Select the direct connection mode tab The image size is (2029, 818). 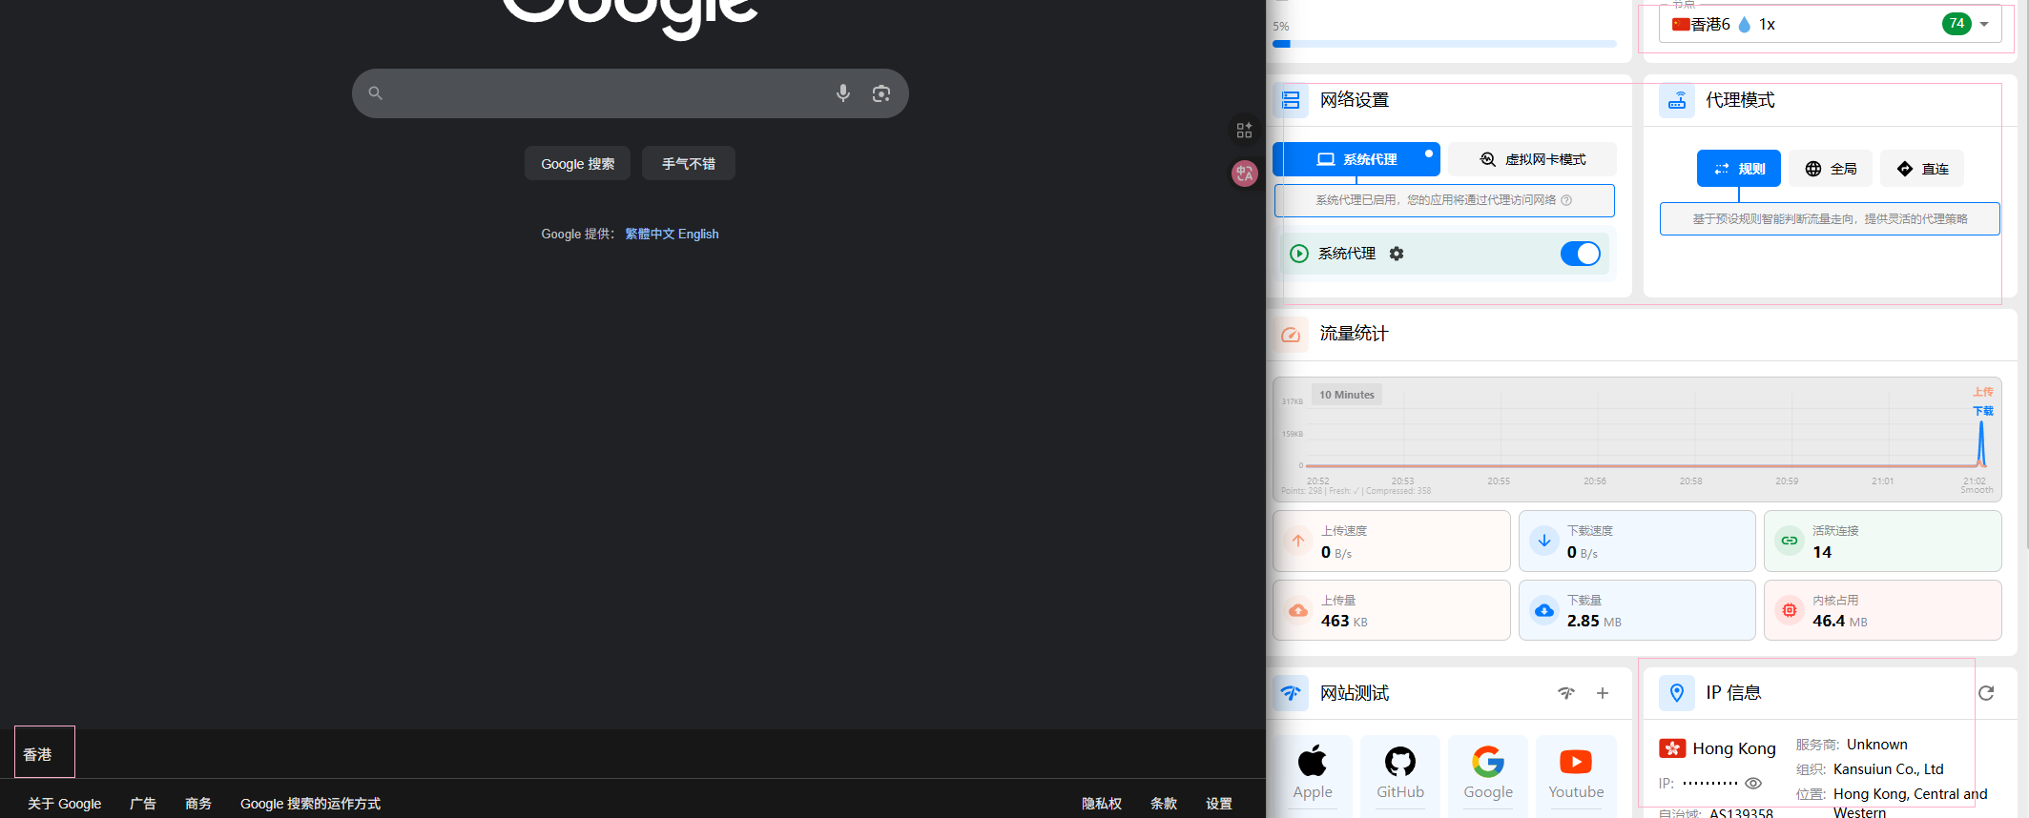click(x=1922, y=169)
